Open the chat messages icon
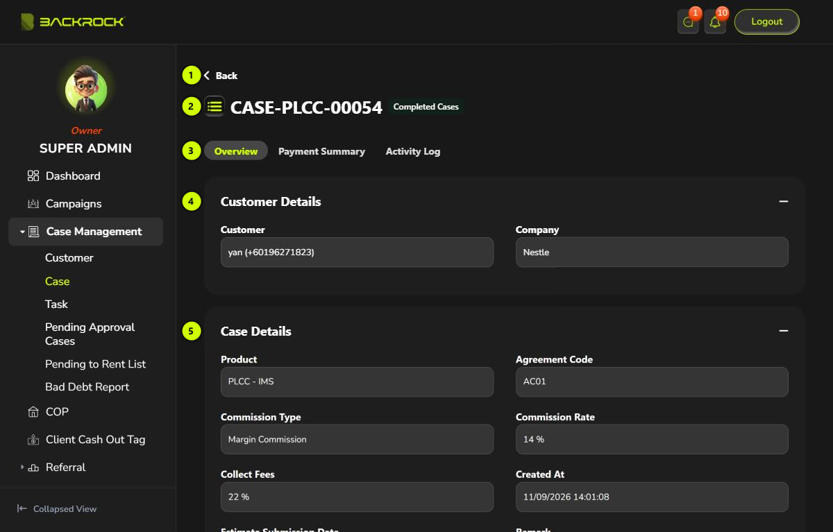This screenshot has height=532, width=833. click(x=688, y=22)
